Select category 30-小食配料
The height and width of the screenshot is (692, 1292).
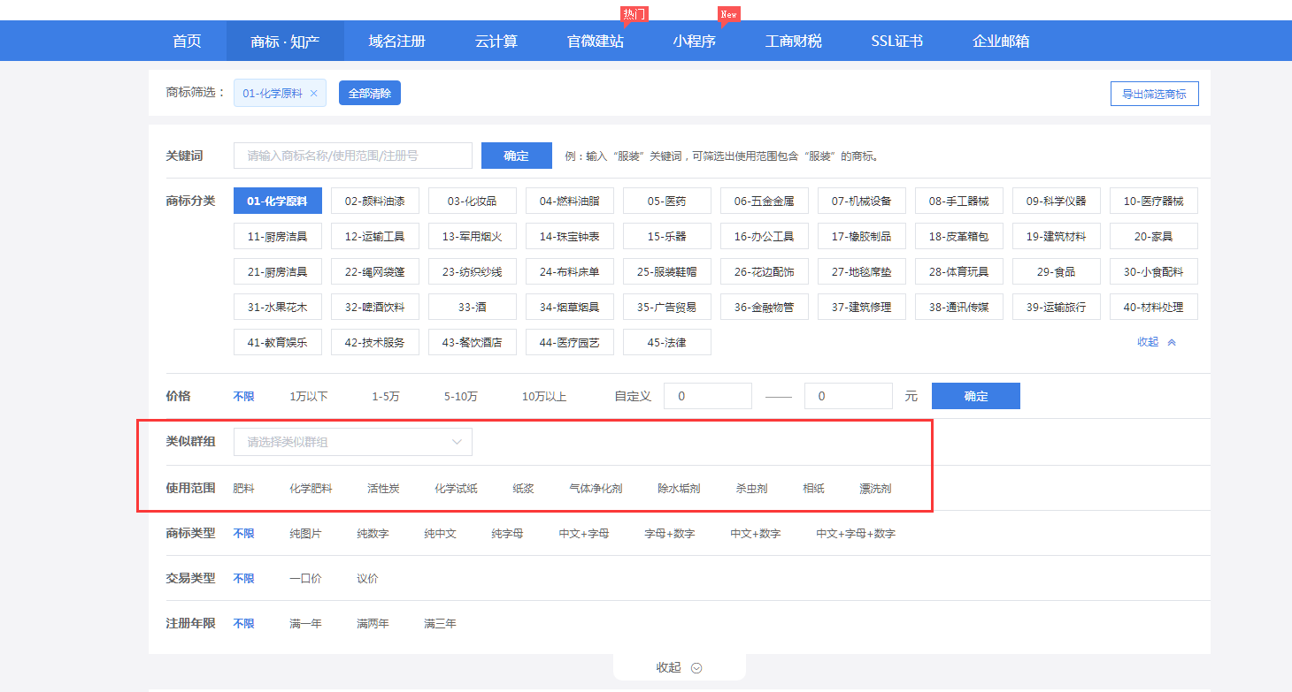(x=1154, y=271)
